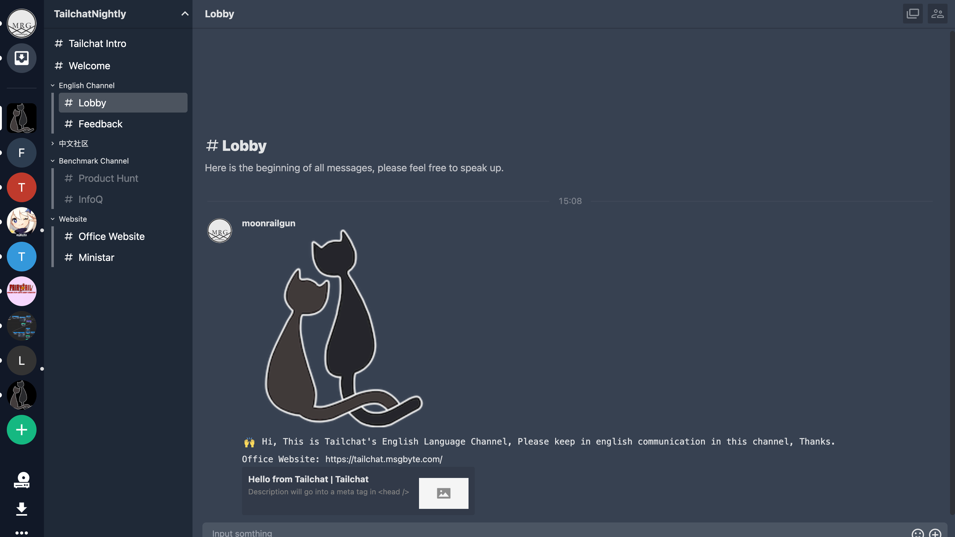Click the add new server plus icon

[22, 430]
